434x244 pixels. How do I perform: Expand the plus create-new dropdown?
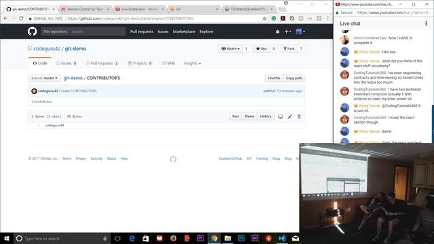pyautogui.click(x=288, y=32)
